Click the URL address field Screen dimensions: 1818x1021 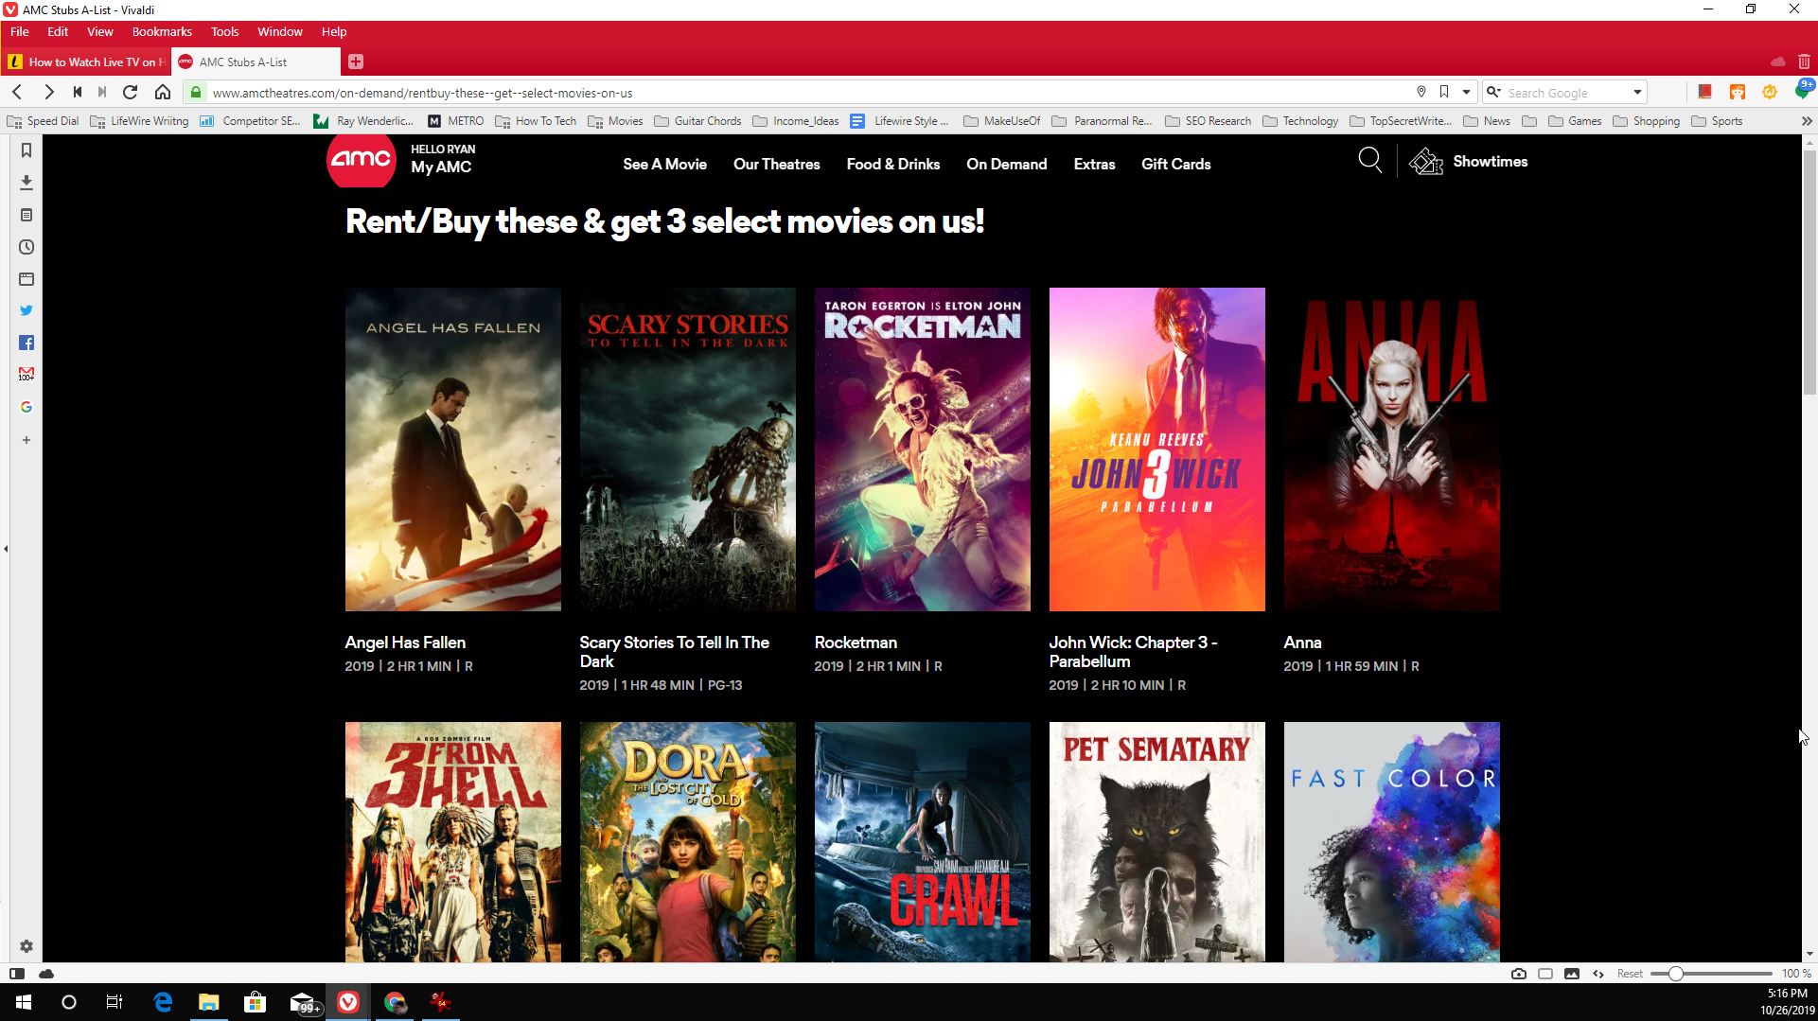tap(804, 92)
